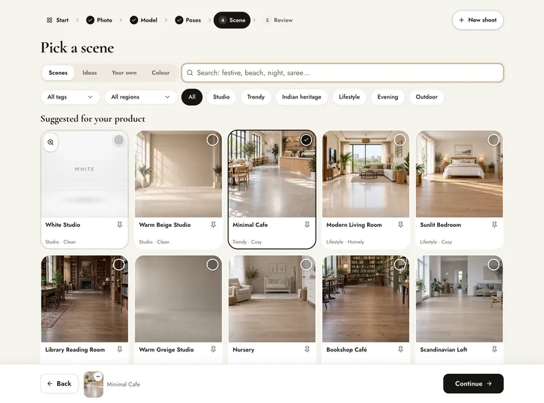This screenshot has width=544, height=403.
Task: Open the Modern Living Room thumbnail
Action: coord(366,174)
